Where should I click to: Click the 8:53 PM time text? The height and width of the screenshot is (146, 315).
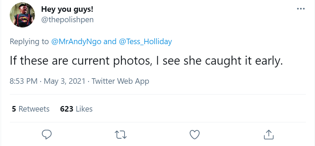coord(23,81)
